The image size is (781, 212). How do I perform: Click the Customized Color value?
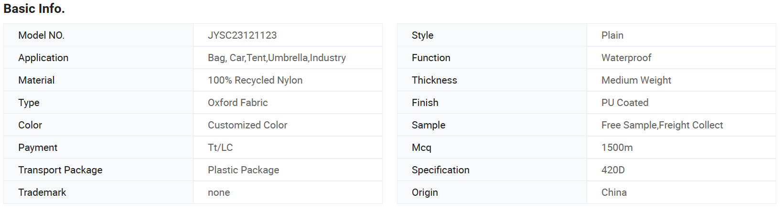tap(247, 125)
